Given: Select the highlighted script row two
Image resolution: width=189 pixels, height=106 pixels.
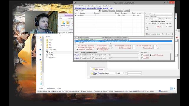Looking at the screenshot, I should point(123,41).
